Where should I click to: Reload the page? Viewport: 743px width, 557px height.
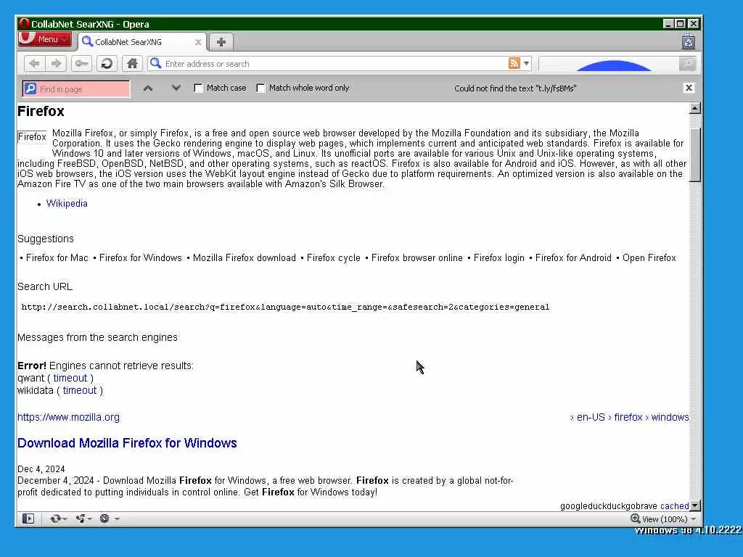click(107, 64)
